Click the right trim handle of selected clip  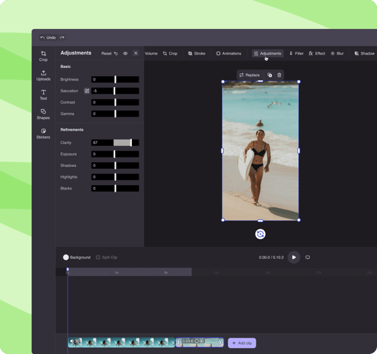tap(220, 343)
